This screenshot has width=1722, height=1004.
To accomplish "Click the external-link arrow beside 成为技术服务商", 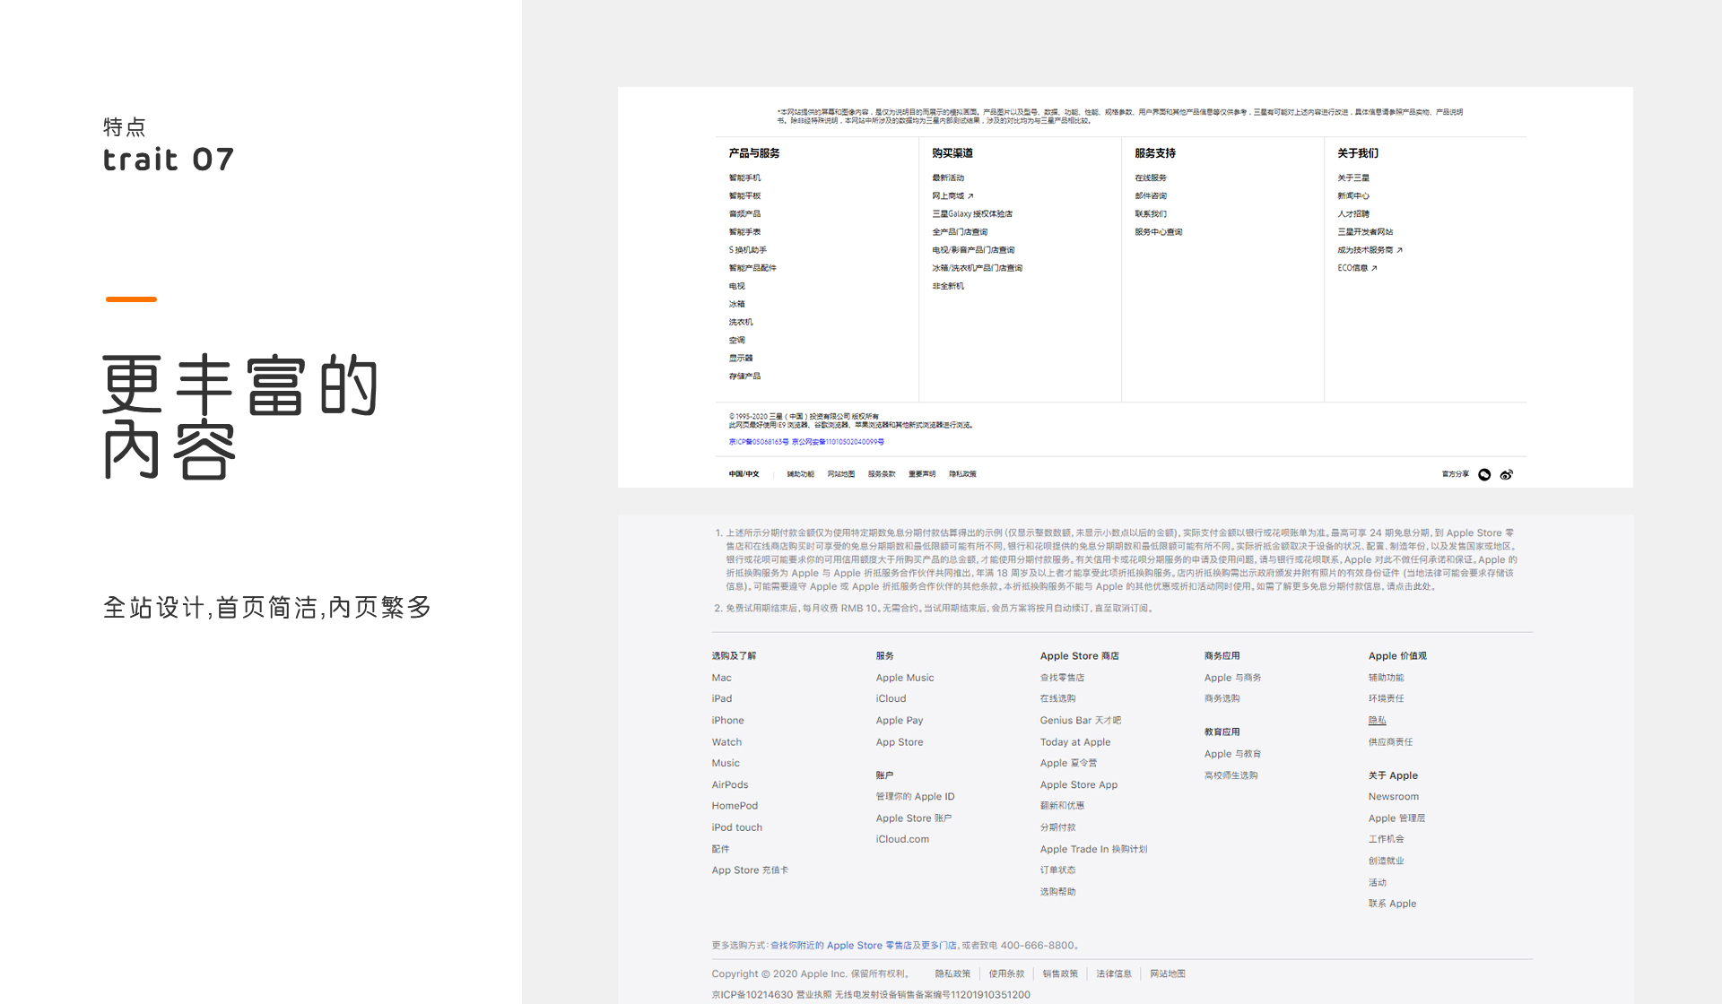I will [x=1399, y=250].
